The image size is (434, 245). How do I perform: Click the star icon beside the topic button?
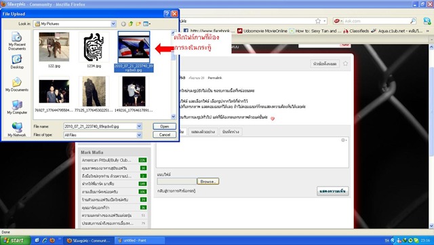pyautogui.click(x=345, y=64)
